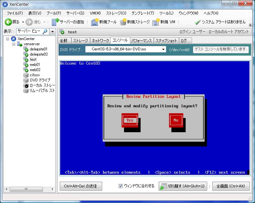Open the VM(M) menu
255x203 pixels.
(95, 13)
